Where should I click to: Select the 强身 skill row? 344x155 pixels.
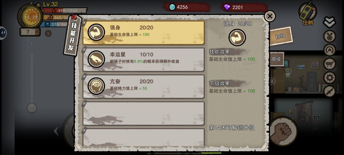[144, 33]
